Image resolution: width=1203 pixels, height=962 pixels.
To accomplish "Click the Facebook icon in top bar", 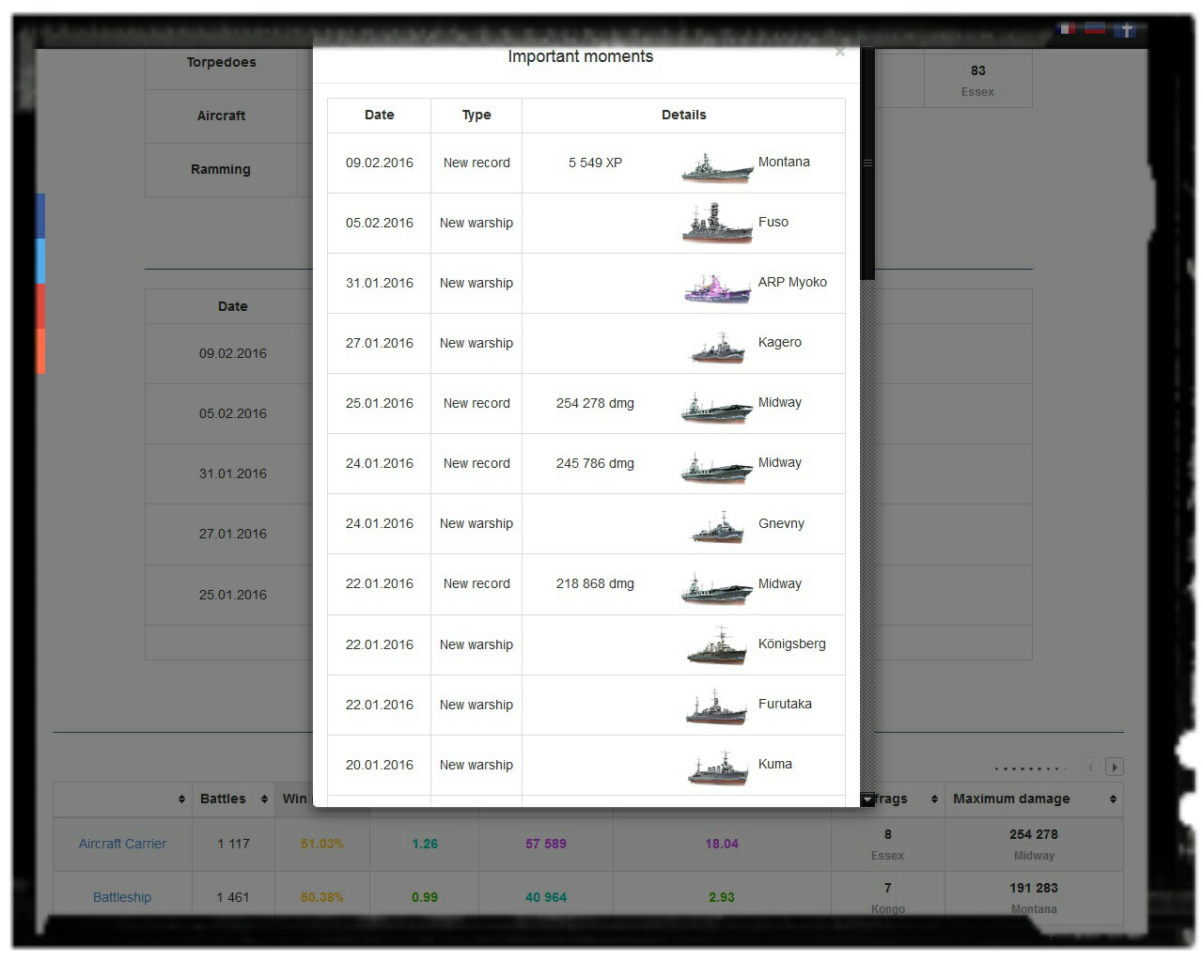I will tap(1126, 30).
